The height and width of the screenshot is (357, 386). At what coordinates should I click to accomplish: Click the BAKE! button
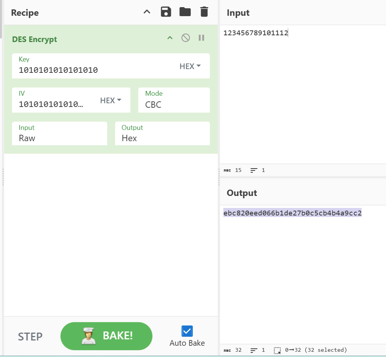106,336
